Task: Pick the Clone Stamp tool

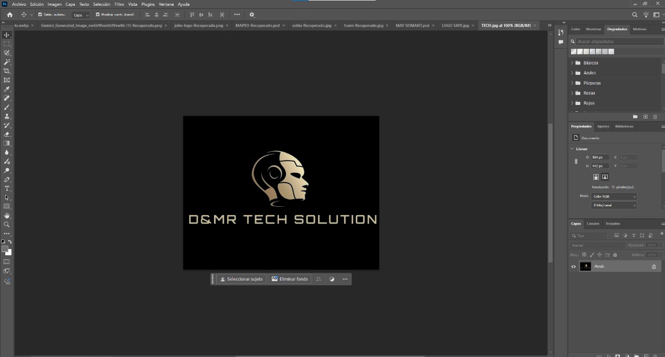Action: click(x=7, y=116)
